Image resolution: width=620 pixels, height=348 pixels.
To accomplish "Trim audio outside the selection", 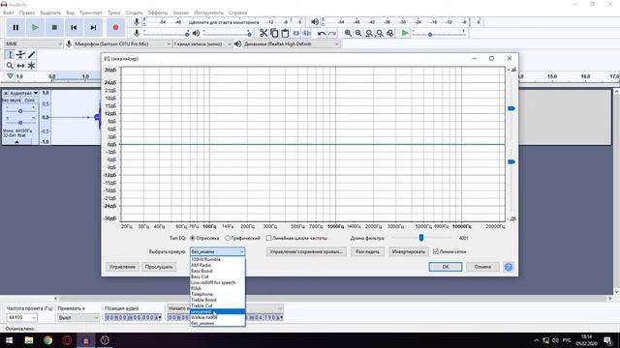I will tap(295, 33).
